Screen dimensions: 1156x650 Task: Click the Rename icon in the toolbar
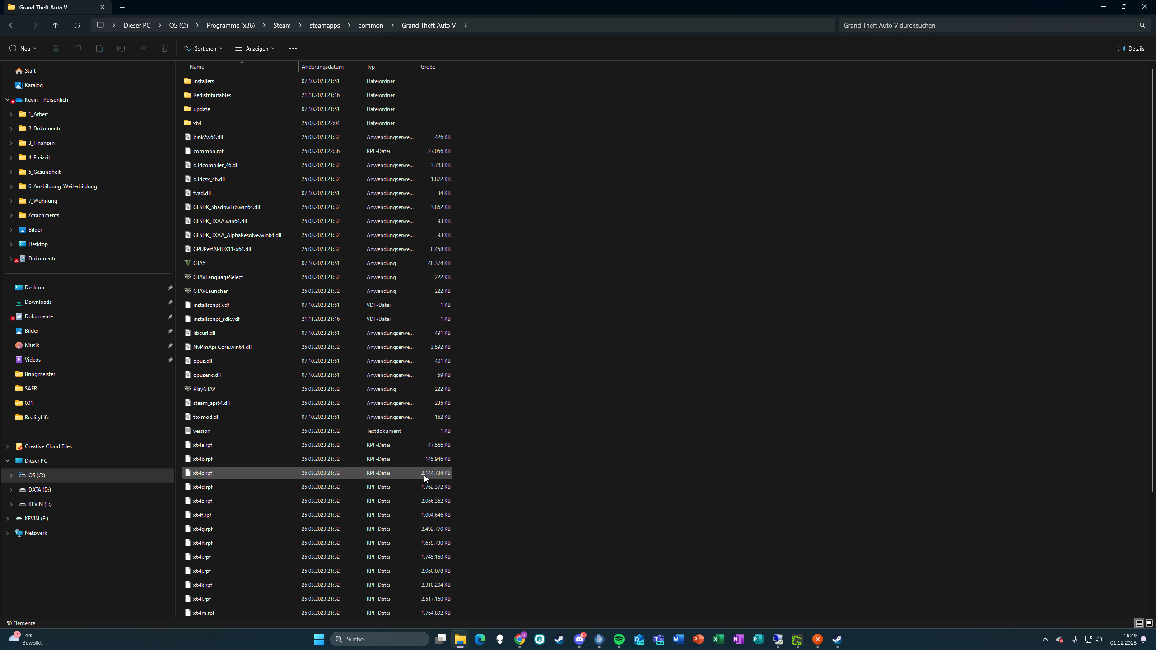[121, 48]
